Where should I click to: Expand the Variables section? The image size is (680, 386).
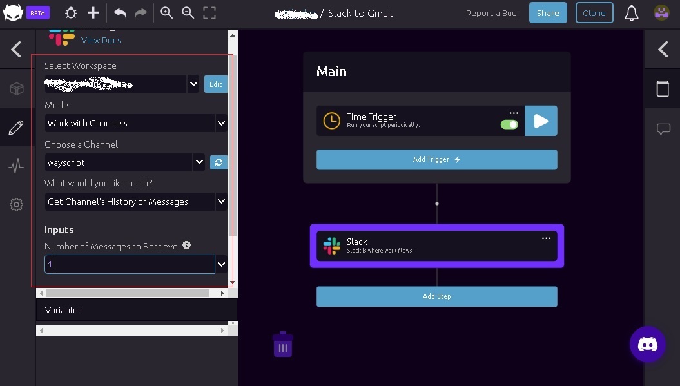(137, 310)
